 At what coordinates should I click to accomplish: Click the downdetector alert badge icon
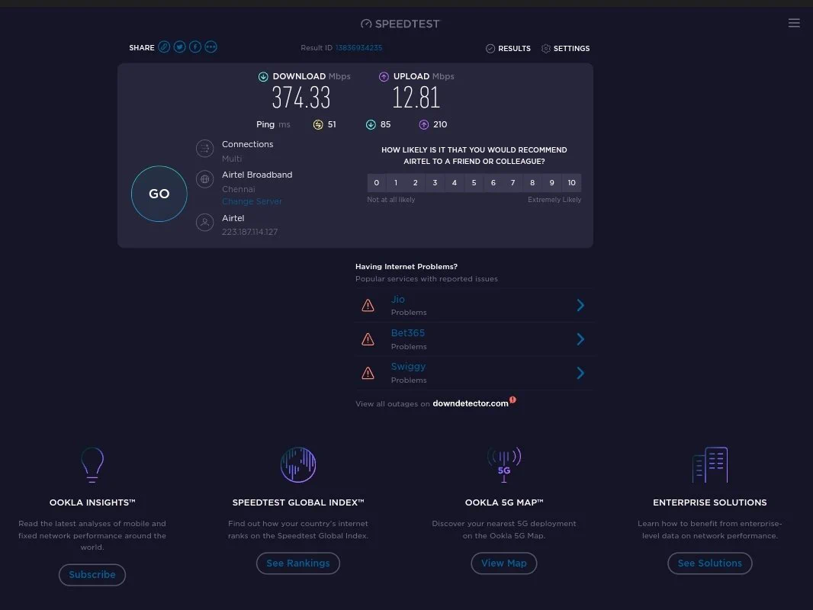click(513, 400)
